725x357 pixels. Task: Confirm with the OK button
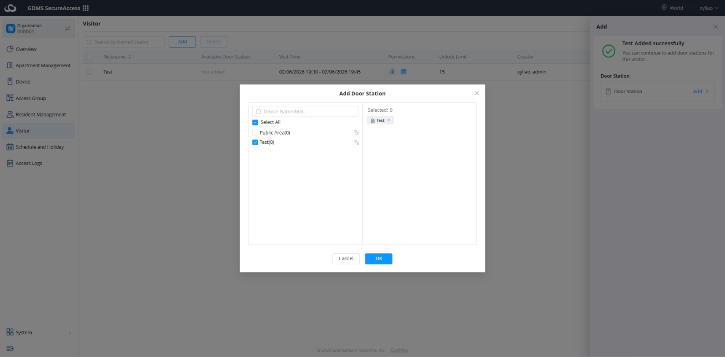coord(379,259)
